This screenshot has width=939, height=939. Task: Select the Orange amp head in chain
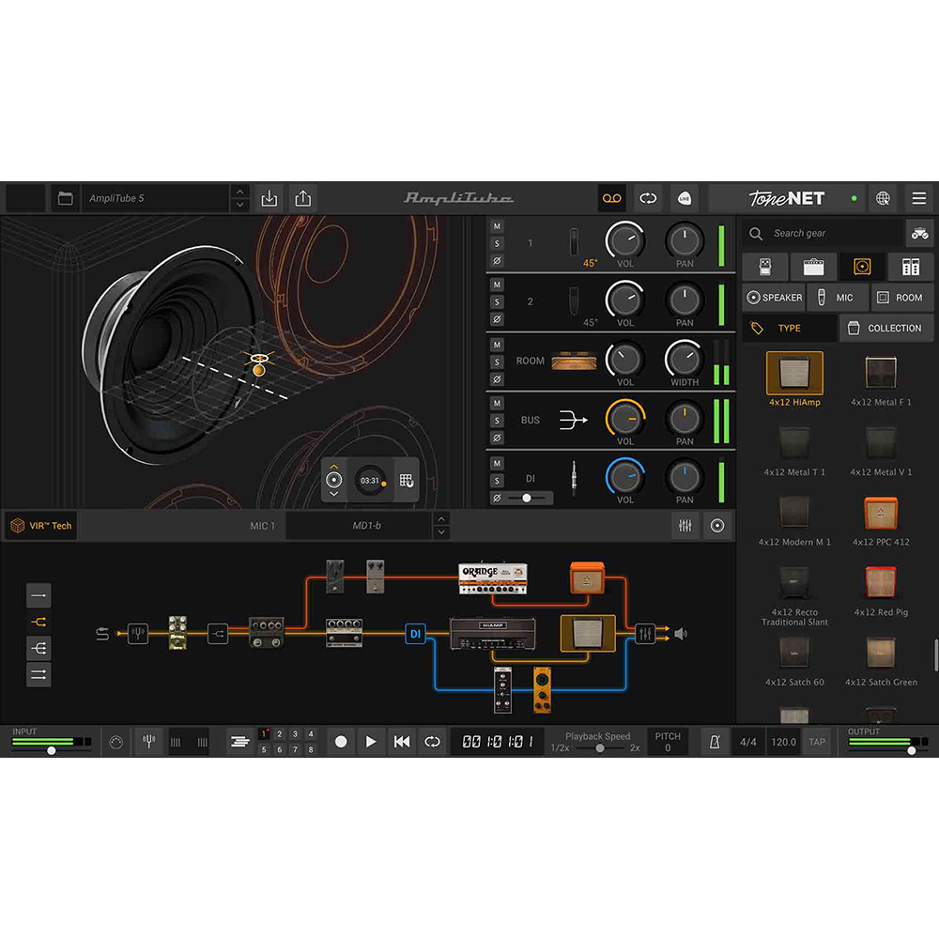(493, 577)
